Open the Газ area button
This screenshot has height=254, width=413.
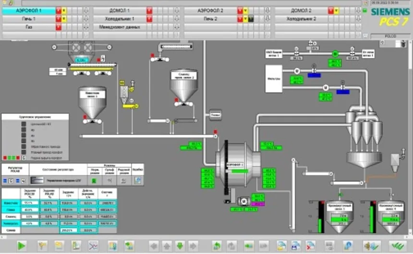tap(29, 27)
